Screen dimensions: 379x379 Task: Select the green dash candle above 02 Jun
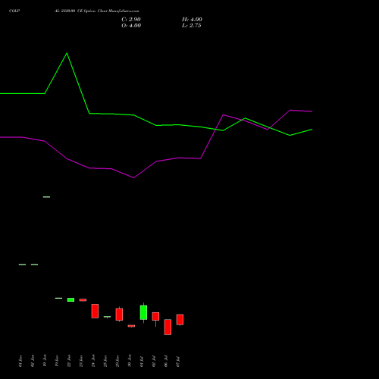34,265
